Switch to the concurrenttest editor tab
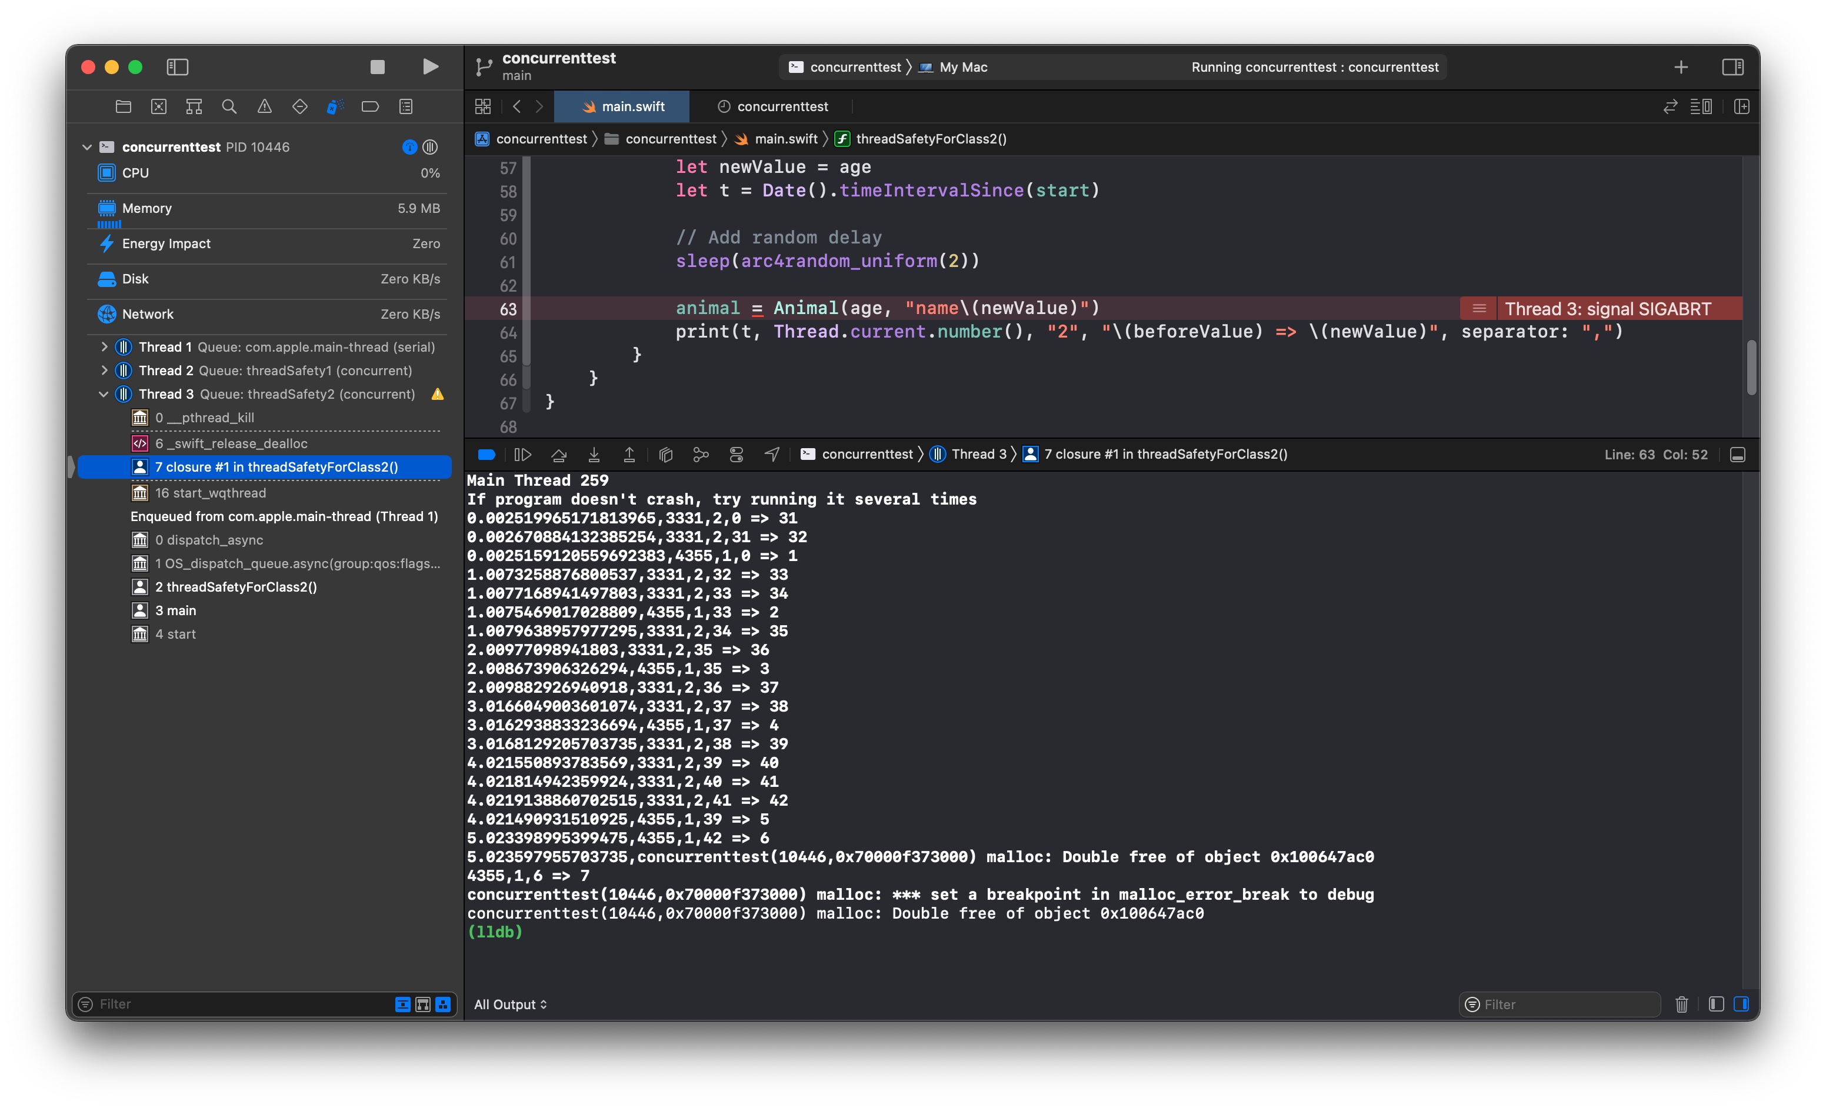Viewport: 1826px width, 1108px height. 773,106
